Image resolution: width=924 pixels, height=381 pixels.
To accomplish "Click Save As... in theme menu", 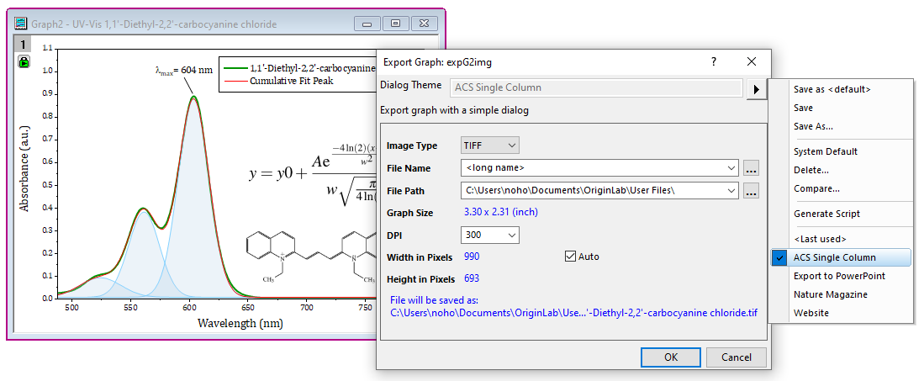I will pyautogui.click(x=813, y=126).
